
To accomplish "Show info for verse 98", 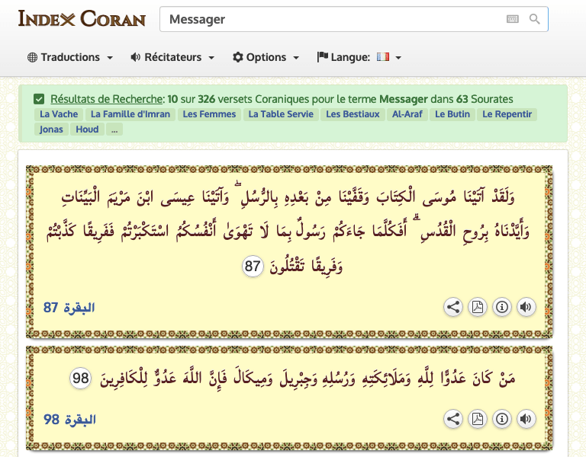I will pos(501,419).
